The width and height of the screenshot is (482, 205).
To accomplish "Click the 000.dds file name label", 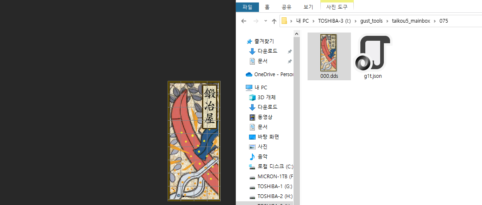I will click(329, 76).
